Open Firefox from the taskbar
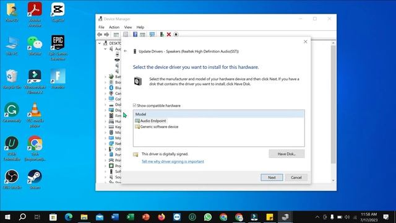 click(161, 217)
